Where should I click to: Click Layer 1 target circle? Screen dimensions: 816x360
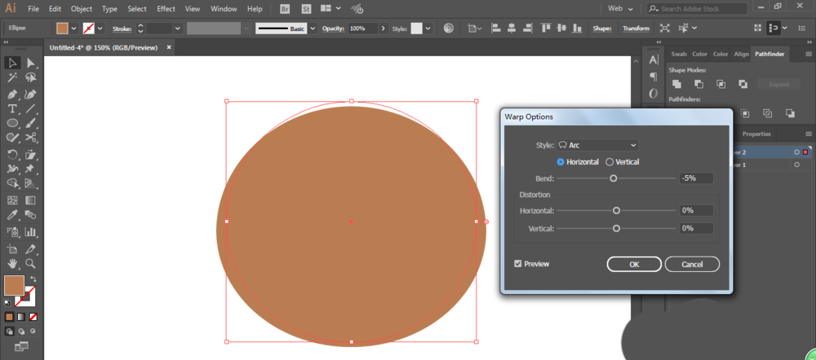coord(796,165)
